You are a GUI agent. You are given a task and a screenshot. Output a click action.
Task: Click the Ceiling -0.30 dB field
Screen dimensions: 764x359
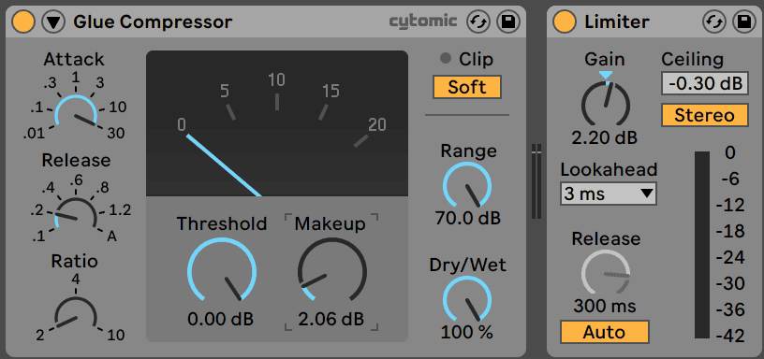click(705, 83)
